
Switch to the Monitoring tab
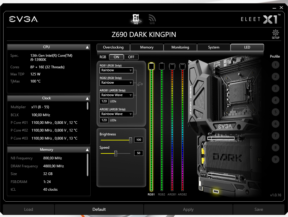click(x=180, y=47)
